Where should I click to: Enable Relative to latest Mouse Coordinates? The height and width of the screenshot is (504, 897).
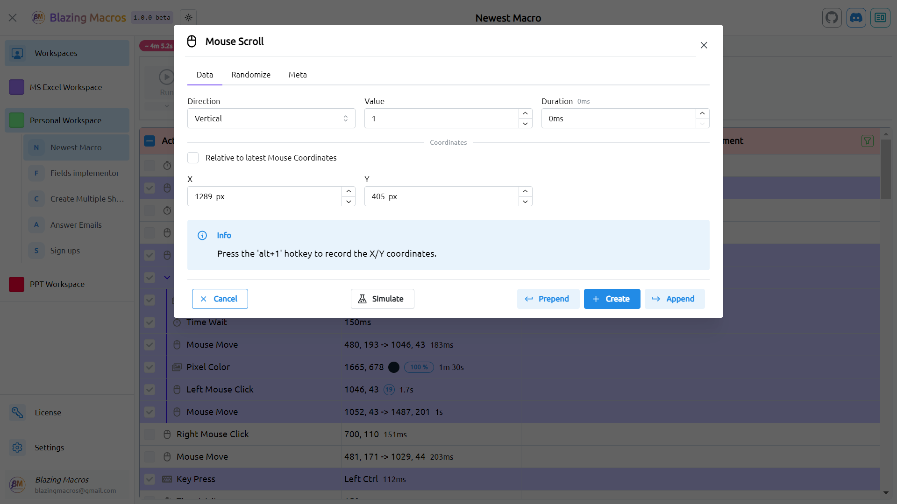[x=193, y=158]
